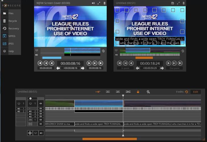This screenshot has height=142, width=207.
Task: Open the Help icon in sidebar
Action: coord(5,51)
